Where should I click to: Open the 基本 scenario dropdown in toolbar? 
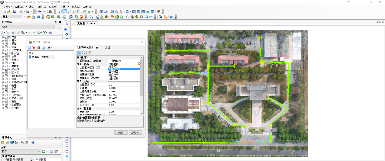25,17
